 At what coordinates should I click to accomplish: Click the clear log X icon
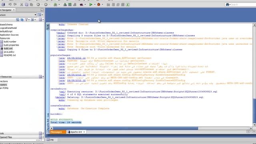[48, 26]
